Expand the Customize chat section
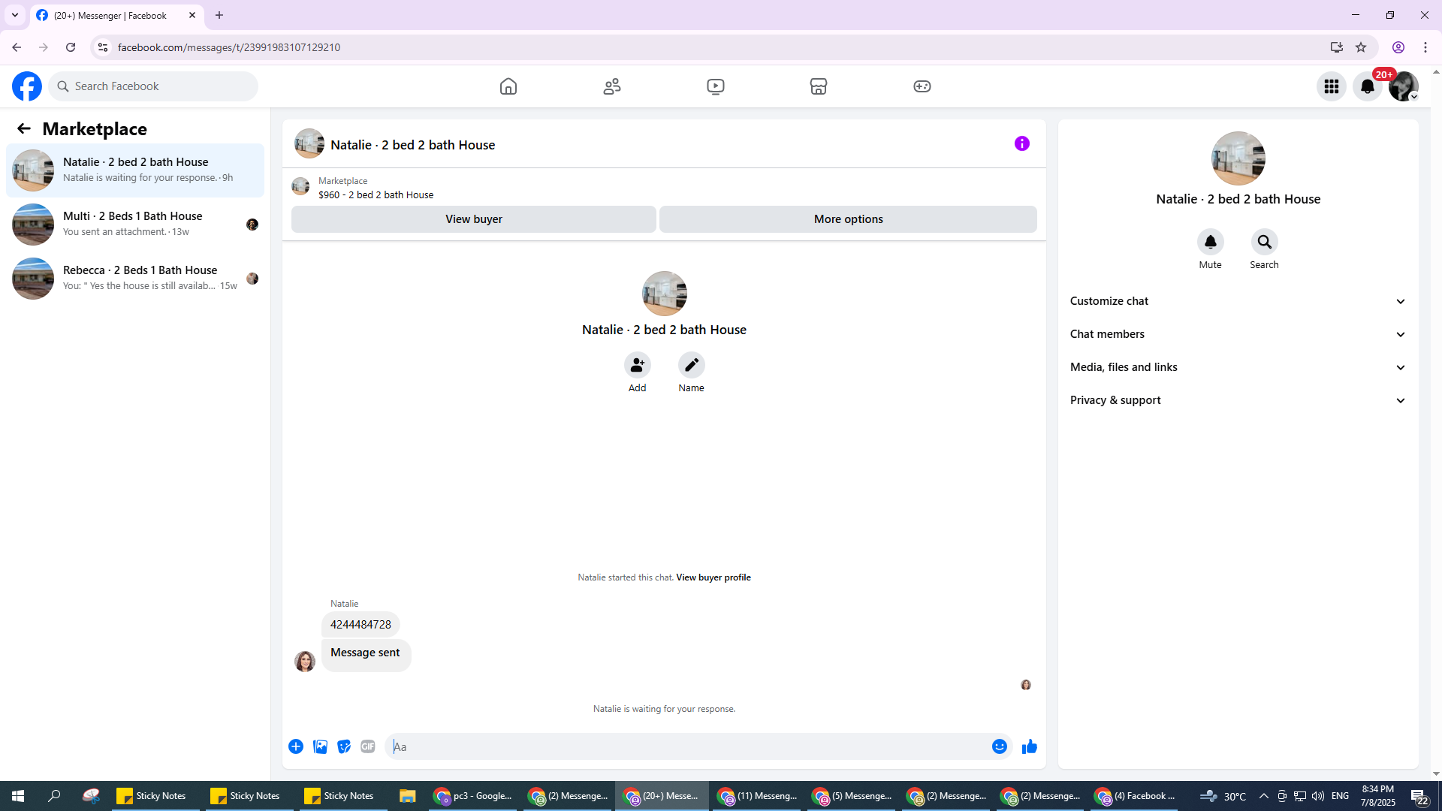 point(1237,301)
